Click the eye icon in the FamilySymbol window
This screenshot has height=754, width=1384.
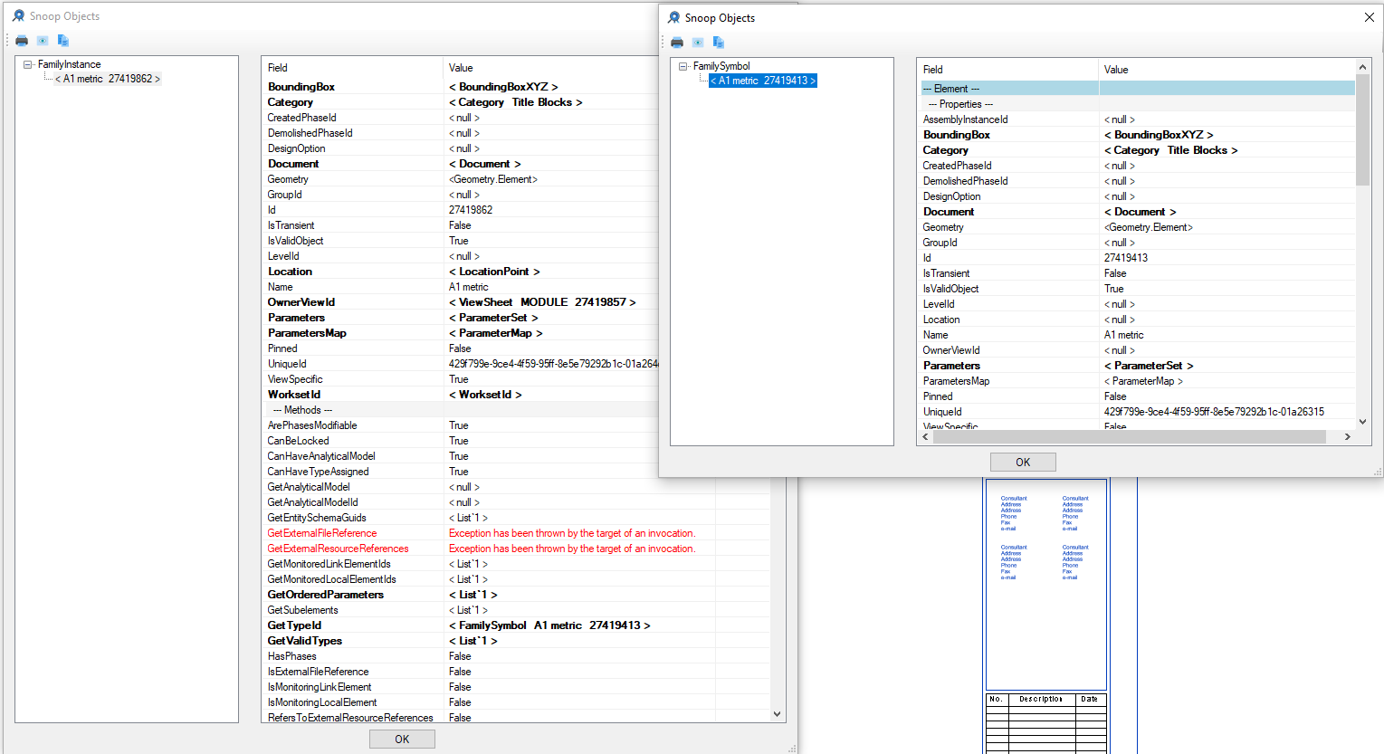click(698, 43)
